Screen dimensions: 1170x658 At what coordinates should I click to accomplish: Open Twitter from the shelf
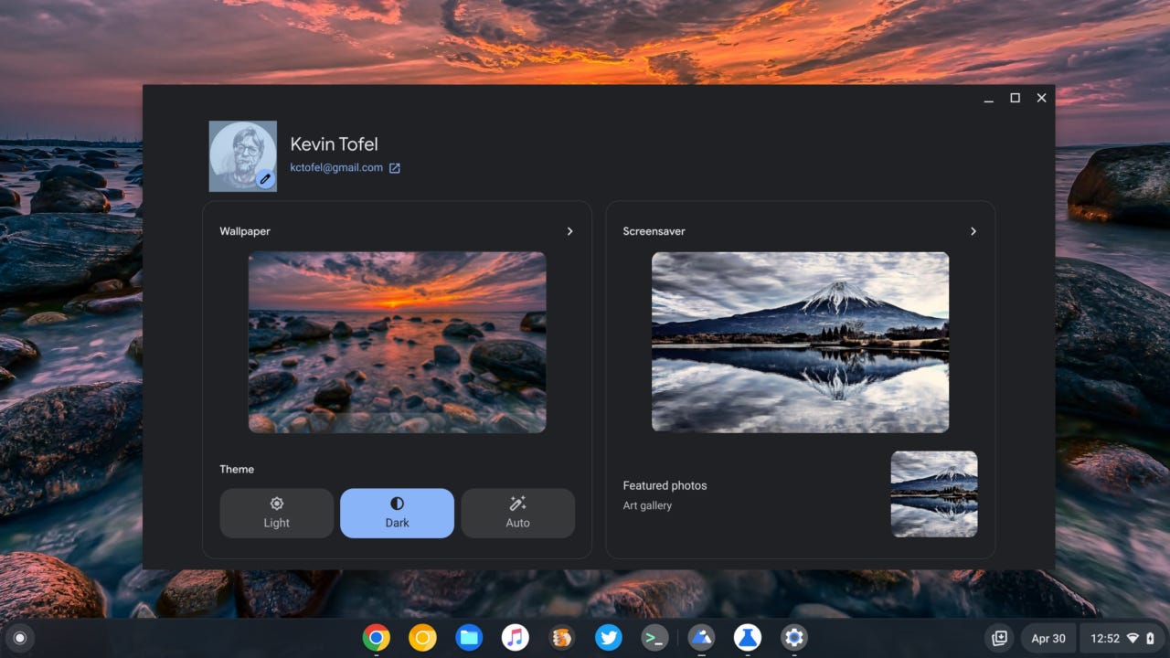[x=608, y=638]
